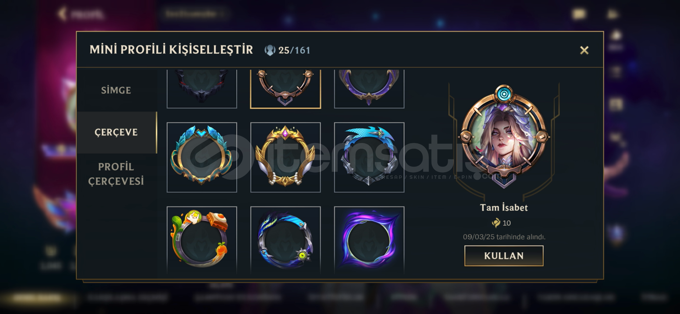
Task: Select the purple swirling vortex frame
Action: pos(369,240)
